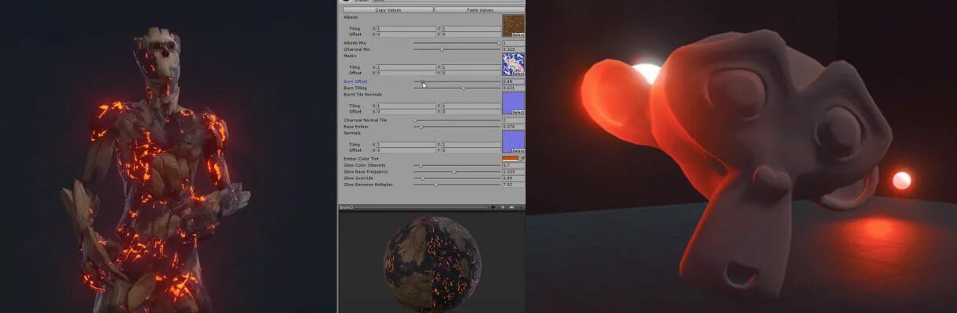Click the small red light orb at right
This screenshot has width=957, height=313.
coord(902,181)
